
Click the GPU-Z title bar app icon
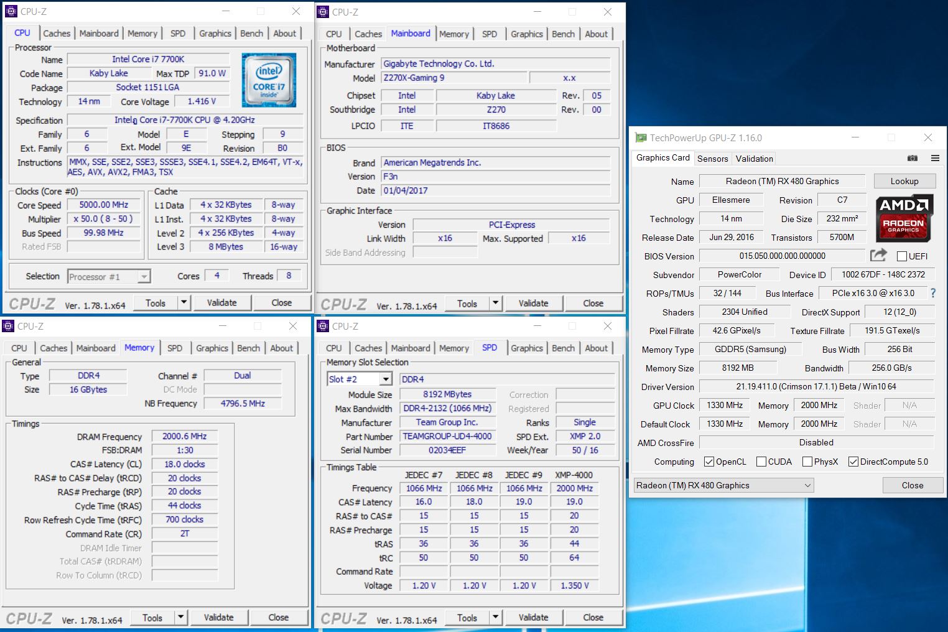point(640,138)
